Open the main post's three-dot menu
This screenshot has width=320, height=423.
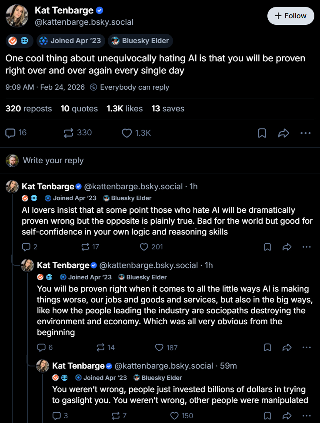point(306,133)
